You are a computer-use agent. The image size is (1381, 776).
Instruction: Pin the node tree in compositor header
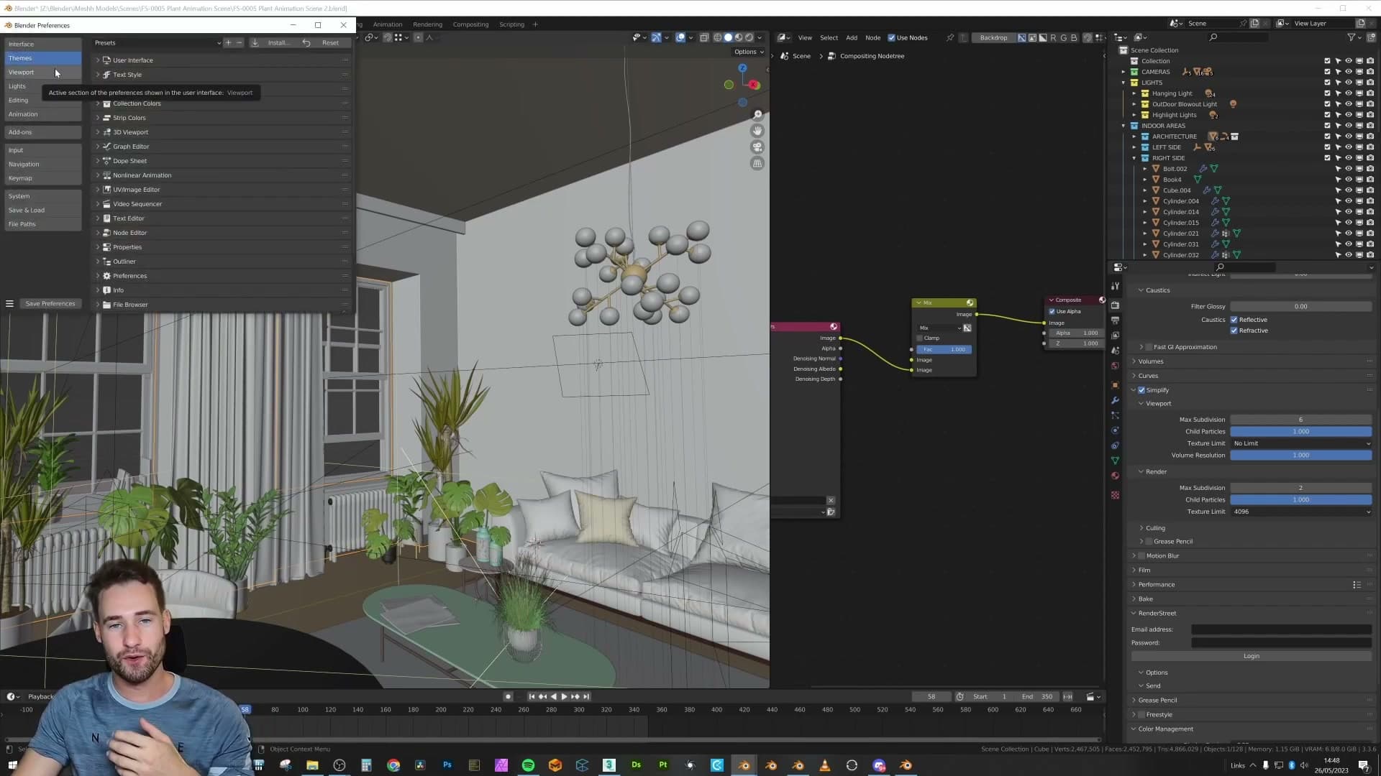click(949, 37)
